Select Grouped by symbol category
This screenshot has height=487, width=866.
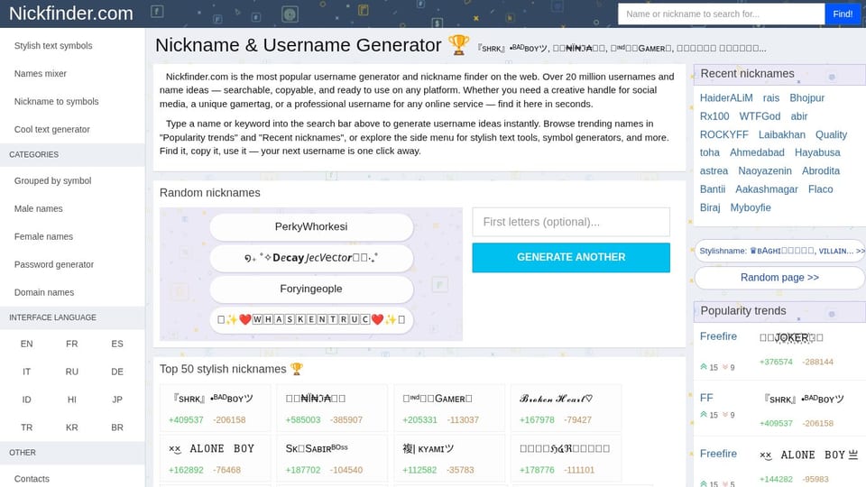point(53,180)
